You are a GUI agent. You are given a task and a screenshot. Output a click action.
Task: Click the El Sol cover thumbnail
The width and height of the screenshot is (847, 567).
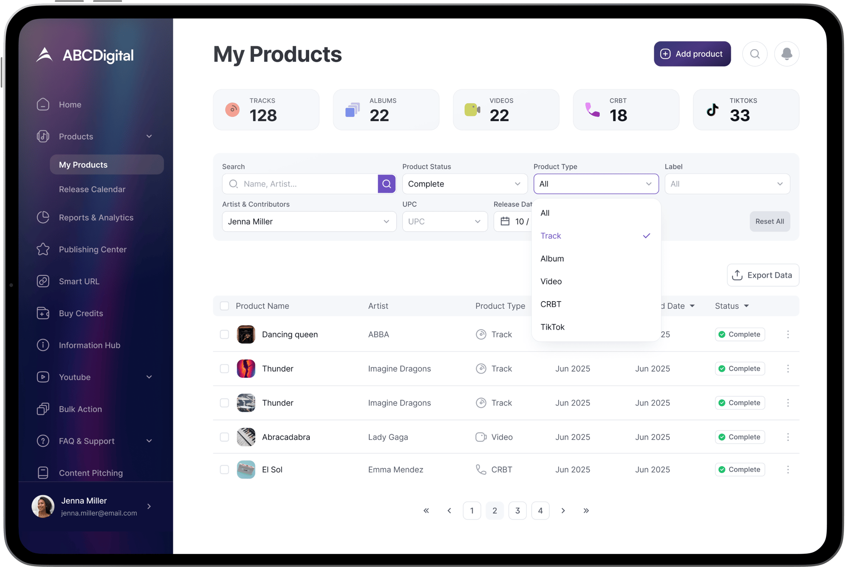point(246,470)
